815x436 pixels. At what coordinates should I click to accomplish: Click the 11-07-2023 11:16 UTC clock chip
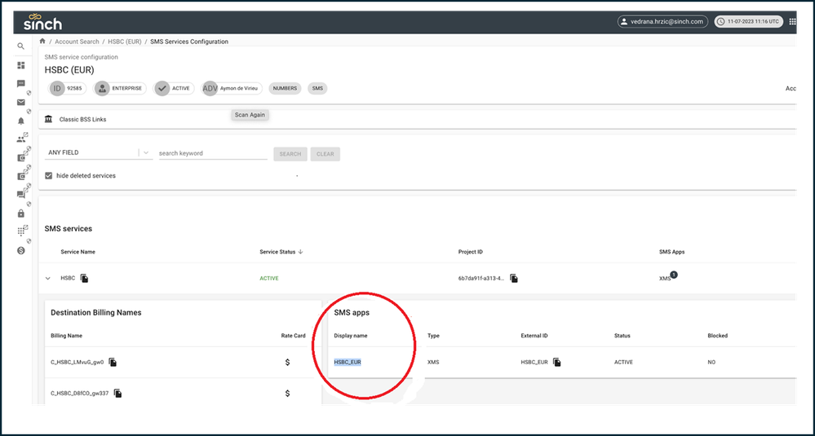click(749, 22)
